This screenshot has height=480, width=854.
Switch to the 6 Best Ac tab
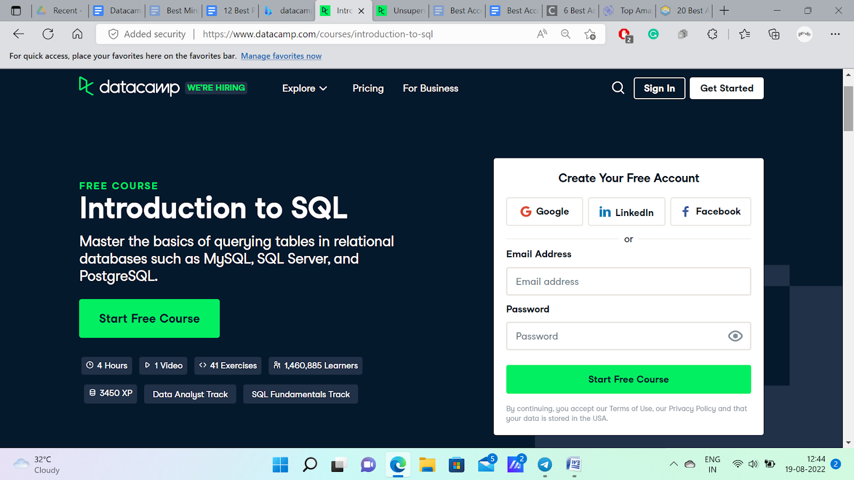571,11
